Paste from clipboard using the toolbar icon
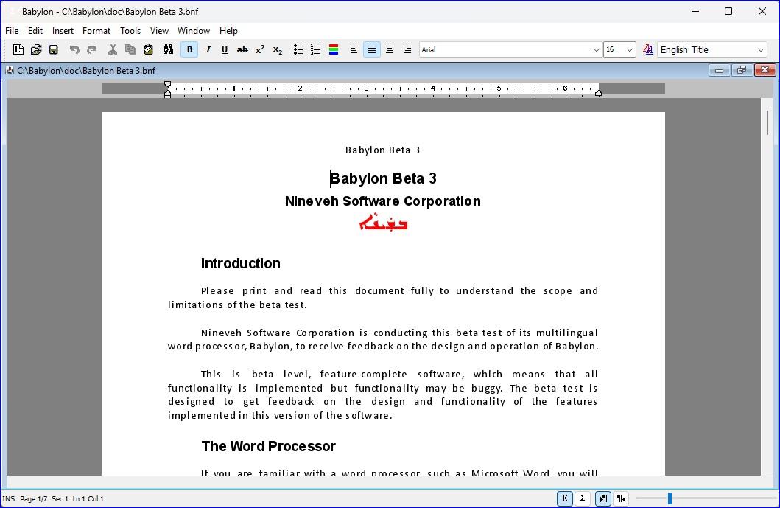780x508 pixels. 148,49
